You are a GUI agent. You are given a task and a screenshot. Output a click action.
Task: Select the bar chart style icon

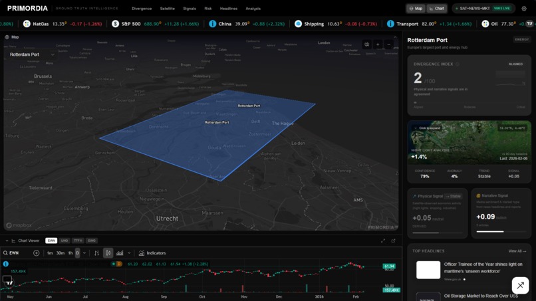96,253
